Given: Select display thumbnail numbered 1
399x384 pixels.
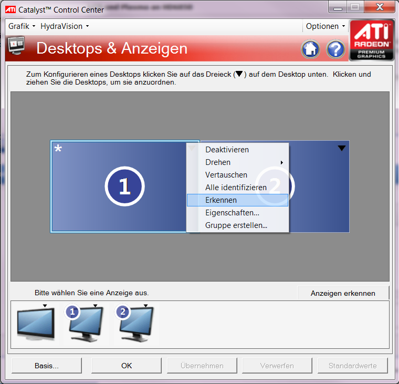Looking at the screenshot, I should tap(85, 324).
